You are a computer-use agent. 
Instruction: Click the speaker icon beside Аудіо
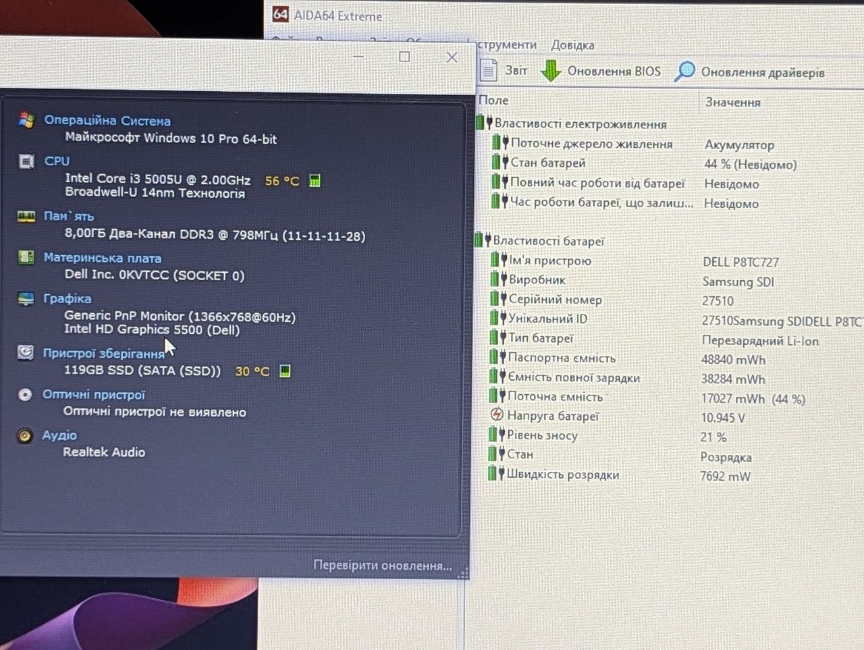coord(24,436)
